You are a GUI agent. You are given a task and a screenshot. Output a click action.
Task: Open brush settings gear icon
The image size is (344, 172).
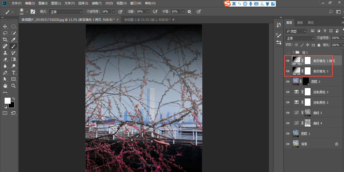pos(189,12)
